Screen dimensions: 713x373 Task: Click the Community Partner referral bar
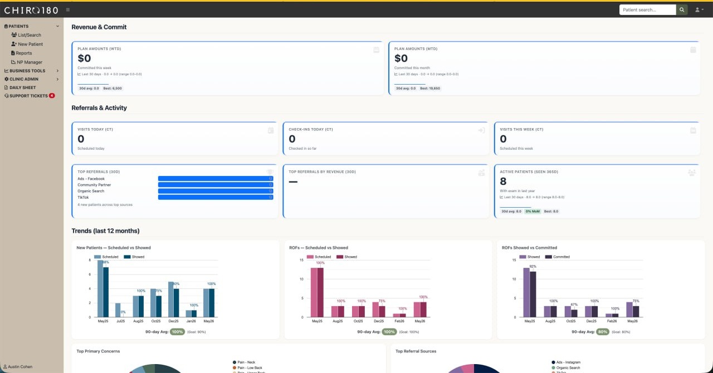(216, 185)
